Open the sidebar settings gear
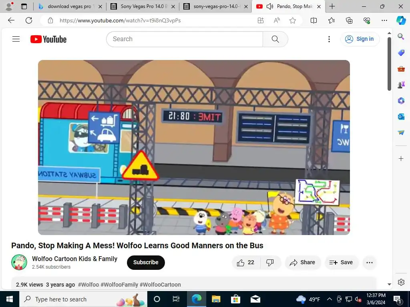This screenshot has width=410, height=307. pos(401,282)
